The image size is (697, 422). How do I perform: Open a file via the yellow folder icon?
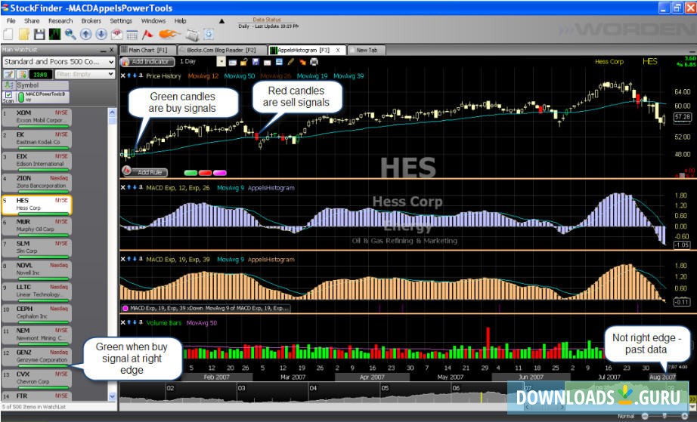coord(23,35)
